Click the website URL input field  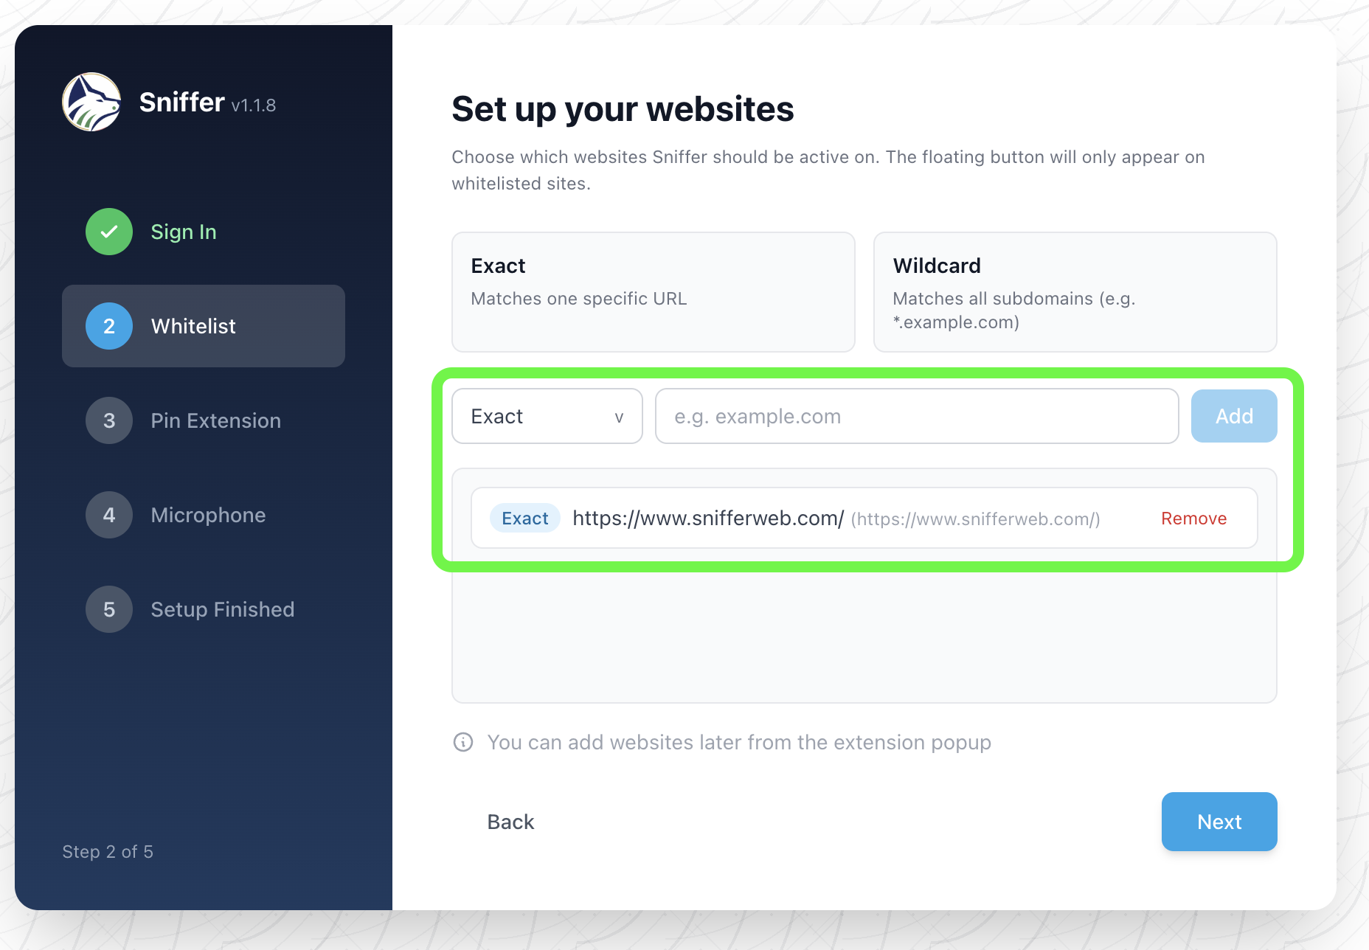[x=916, y=416]
